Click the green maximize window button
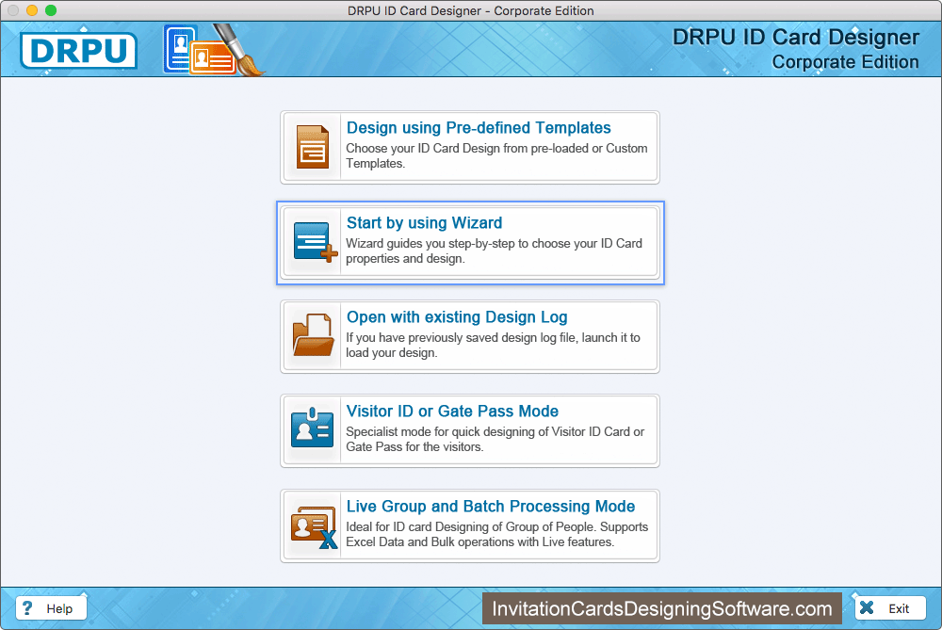The width and height of the screenshot is (942, 630). [51, 10]
